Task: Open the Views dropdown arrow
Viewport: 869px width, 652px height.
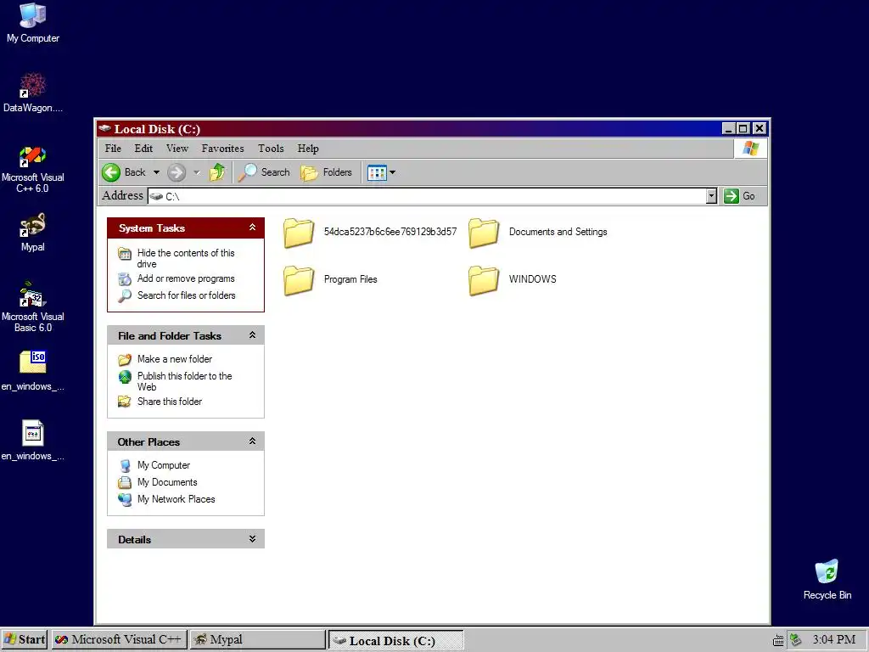Action: click(392, 172)
